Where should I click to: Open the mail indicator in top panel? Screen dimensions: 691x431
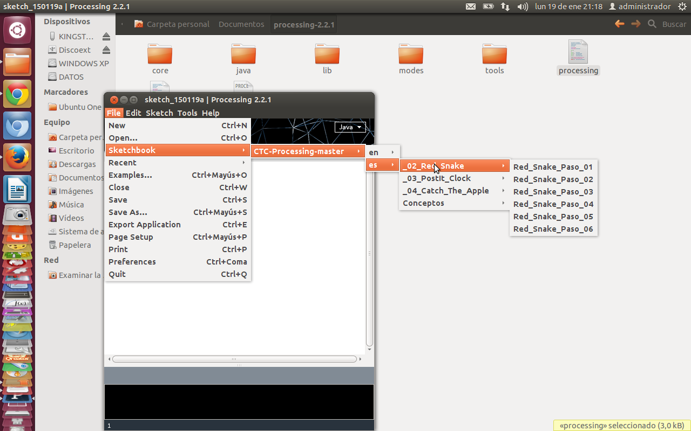pos(471,6)
